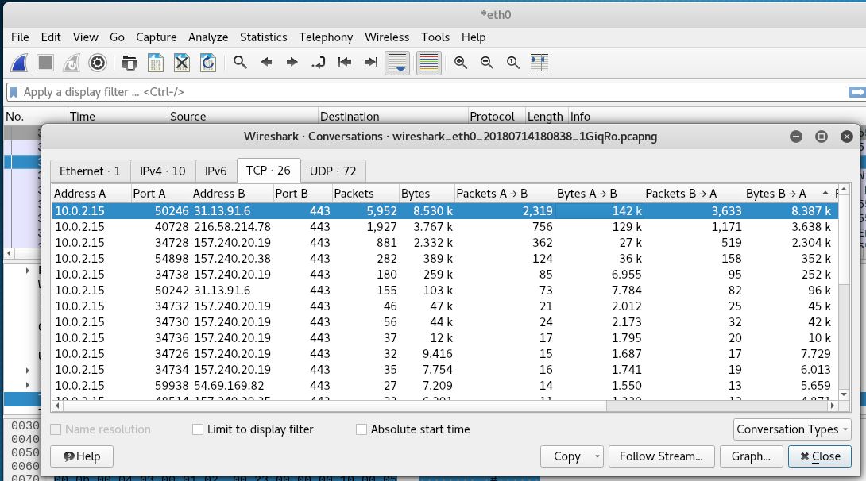
Task: Click the Follow Stream... button
Action: (x=660, y=456)
